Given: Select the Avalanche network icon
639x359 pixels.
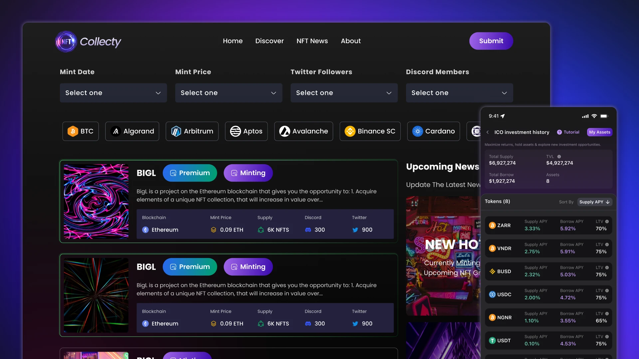Looking at the screenshot, I should 285,131.
